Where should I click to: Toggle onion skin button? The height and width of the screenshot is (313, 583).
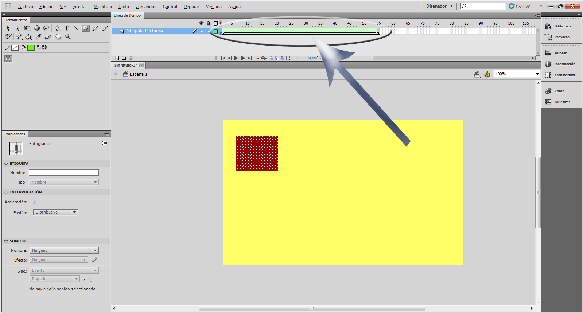[272, 58]
